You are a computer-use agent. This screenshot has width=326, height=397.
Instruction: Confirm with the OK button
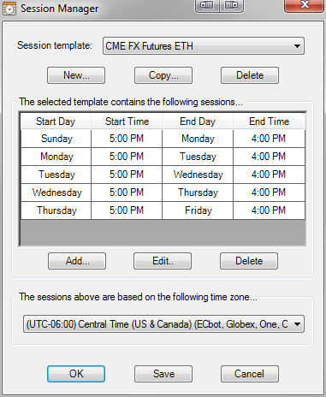tap(76, 374)
